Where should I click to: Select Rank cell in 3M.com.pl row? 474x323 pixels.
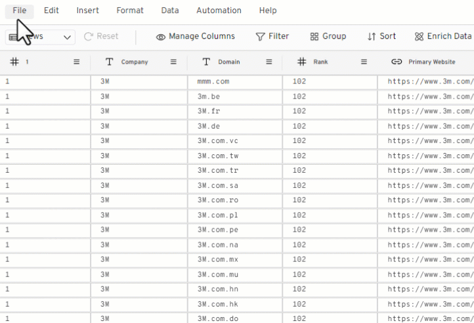(x=330, y=215)
